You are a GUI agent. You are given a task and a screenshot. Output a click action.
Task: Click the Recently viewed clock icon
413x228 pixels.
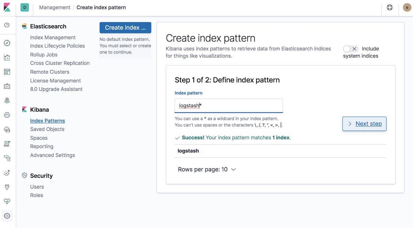coord(7,25)
